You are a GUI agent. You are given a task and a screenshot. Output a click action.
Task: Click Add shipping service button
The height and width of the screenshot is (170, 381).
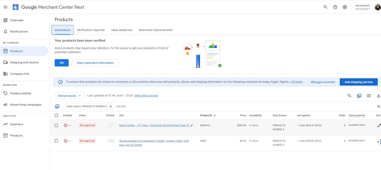coord(358,82)
